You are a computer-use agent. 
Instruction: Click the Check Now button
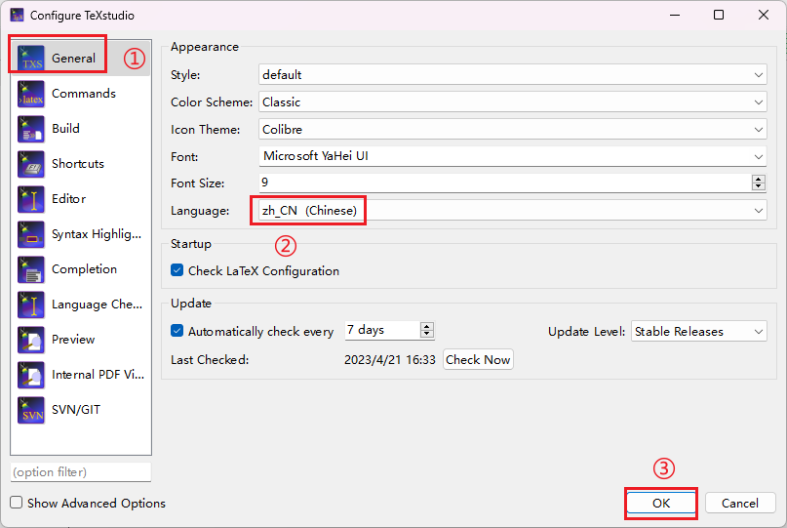click(x=478, y=360)
